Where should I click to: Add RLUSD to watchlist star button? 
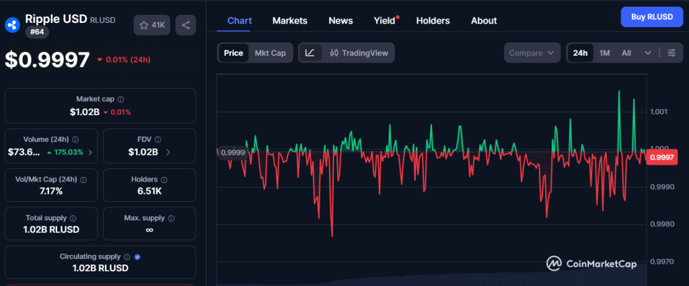(151, 25)
